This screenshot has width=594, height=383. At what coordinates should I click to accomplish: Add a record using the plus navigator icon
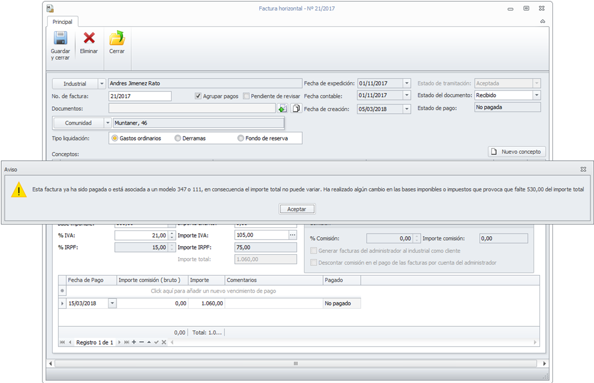point(134,342)
